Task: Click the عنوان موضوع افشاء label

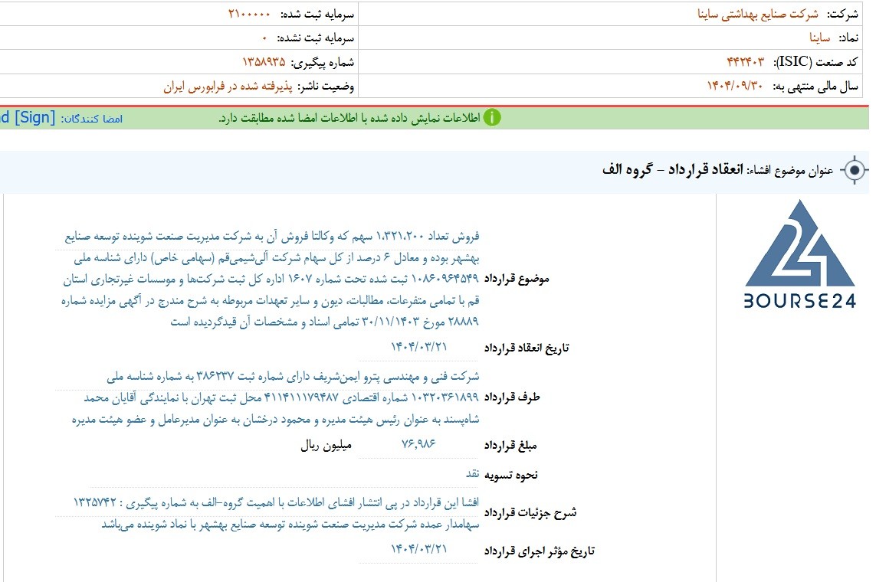Action: 790,170
